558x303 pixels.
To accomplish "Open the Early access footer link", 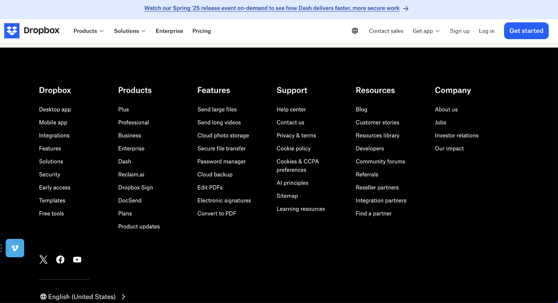I will [55, 187].
